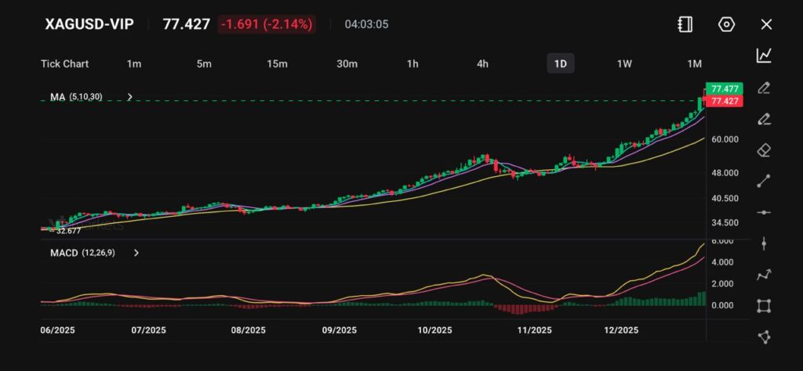This screenshot has width=803, height=371.
Task: Open the order notebook icon in header
Action: click(x=685, y=24)
